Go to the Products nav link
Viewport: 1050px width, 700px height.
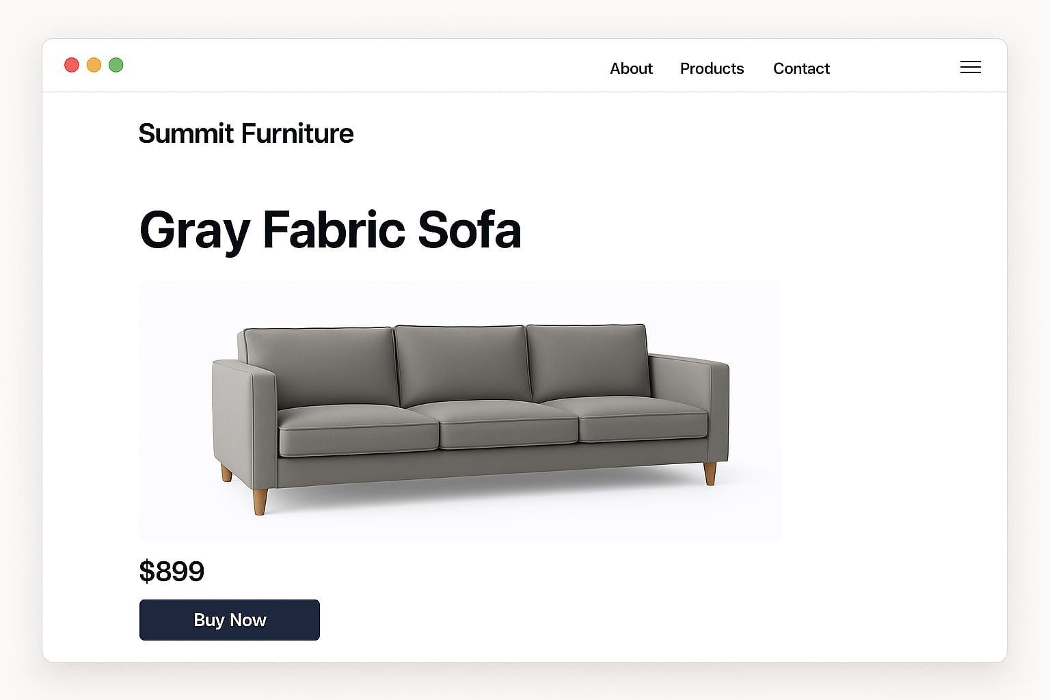(x=712, y=68)
